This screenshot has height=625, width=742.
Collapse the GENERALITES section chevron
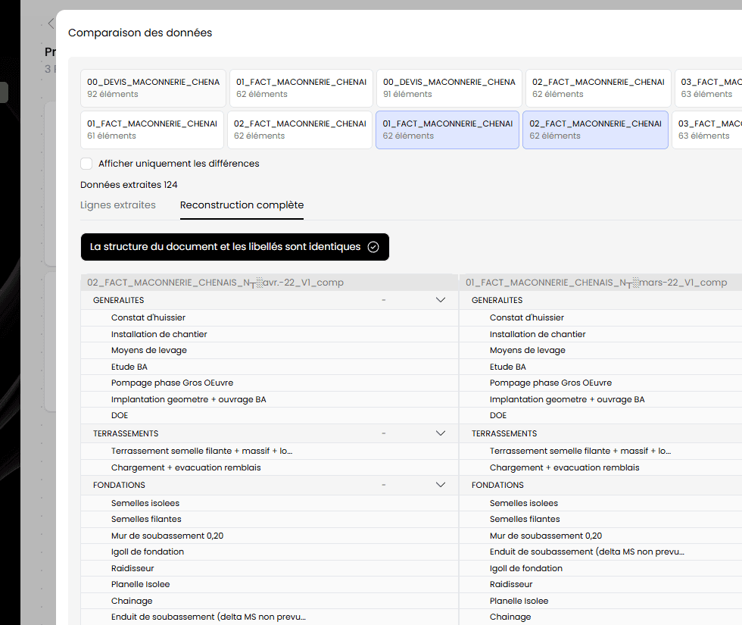(x=441, y=300)
